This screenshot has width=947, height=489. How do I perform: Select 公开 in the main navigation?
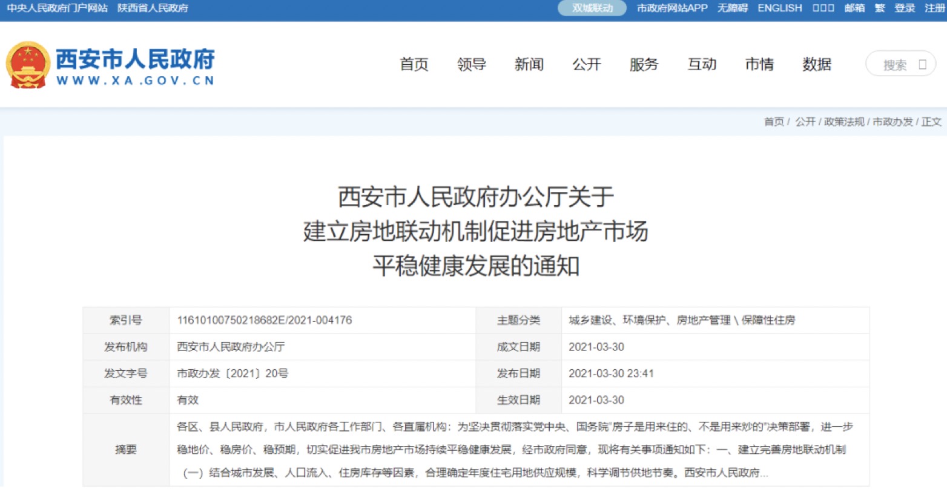click(x=587, y=64)
